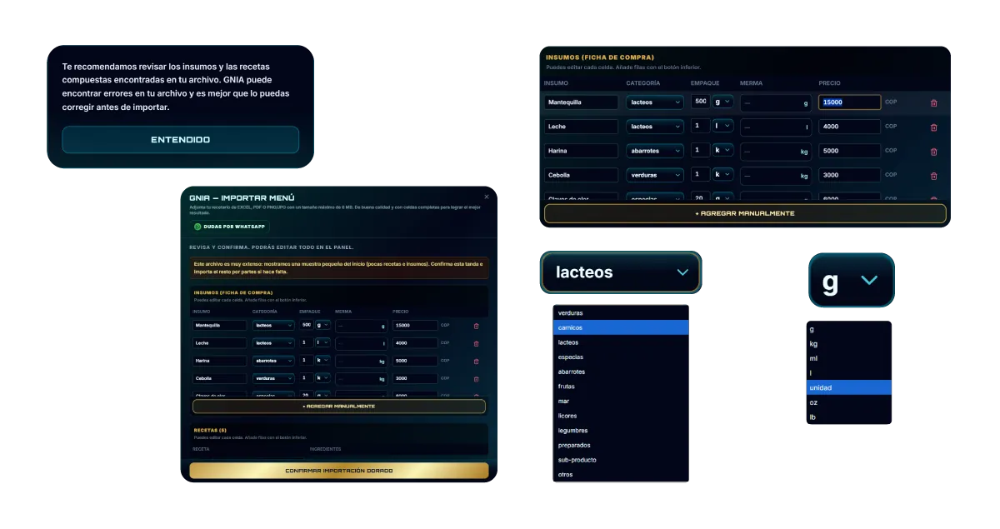Choose licores from the category list

click(x=621, y=416)
